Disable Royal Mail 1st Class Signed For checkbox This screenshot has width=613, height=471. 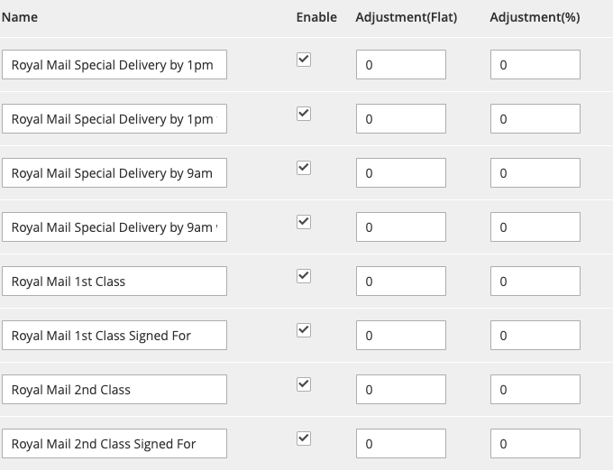304,330
